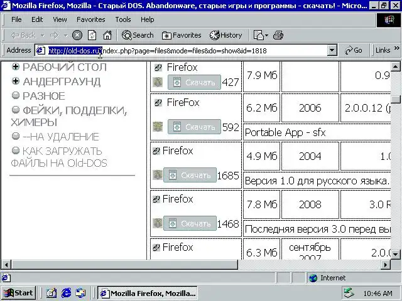Image resolution: width=402 pixels, height=301 pixels.
Task: Open the Back history dropdown arrow
Action: (x=43, y=35)
